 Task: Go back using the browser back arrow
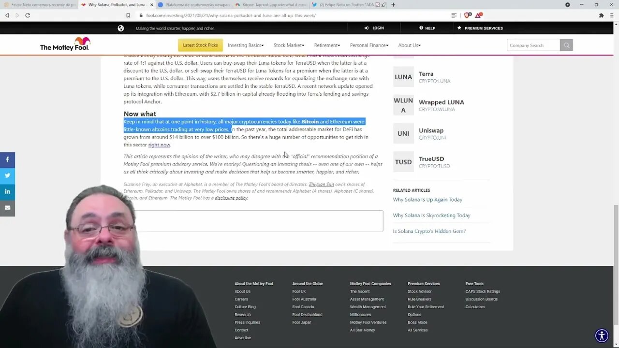[x=7, y=15]
